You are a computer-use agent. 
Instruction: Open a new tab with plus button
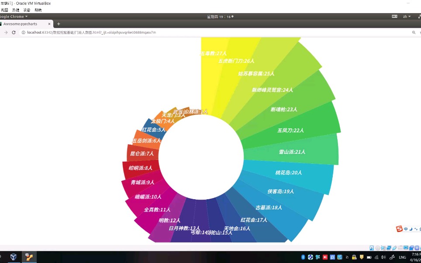point(59,24)
